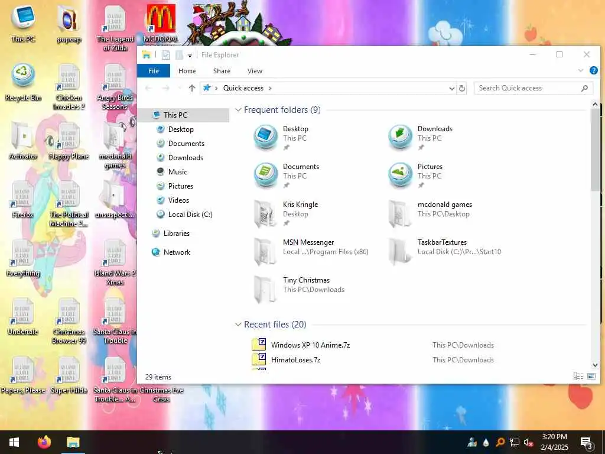Open the Recycle Bin
The width and height of the screenshot is (605, 454).
click(23, 83)
